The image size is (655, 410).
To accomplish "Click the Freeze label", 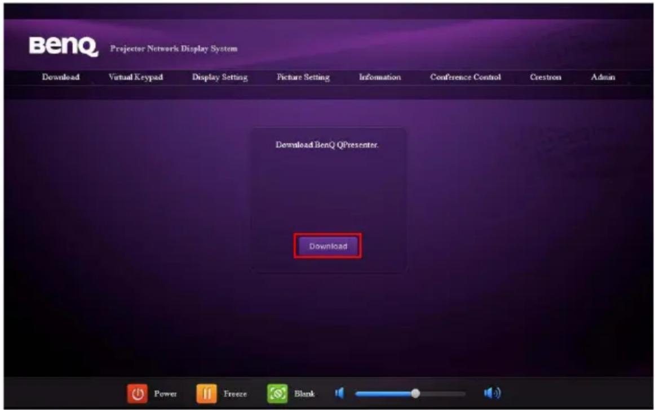I will (x=235, y=394).
